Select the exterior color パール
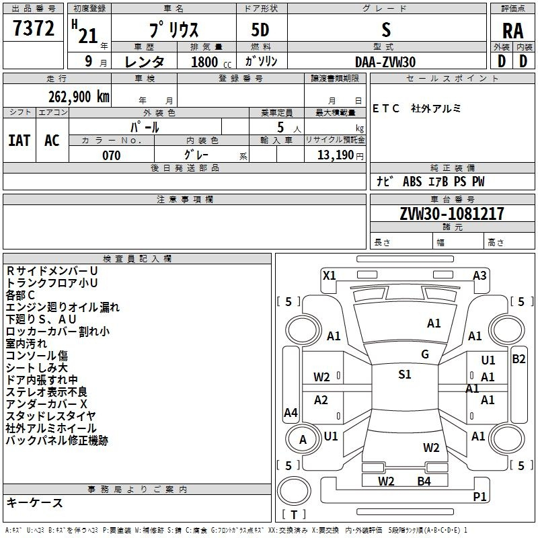 145,127
